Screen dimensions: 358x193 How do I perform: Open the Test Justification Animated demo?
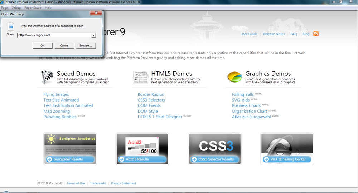68,105
